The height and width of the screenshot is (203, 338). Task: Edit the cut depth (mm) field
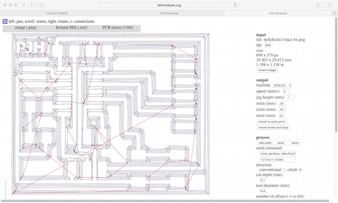point(263,180)
